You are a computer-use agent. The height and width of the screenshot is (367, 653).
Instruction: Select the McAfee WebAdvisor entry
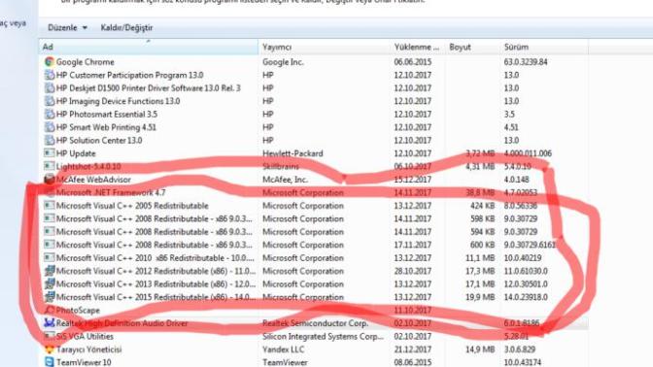[x=93, y=180]
